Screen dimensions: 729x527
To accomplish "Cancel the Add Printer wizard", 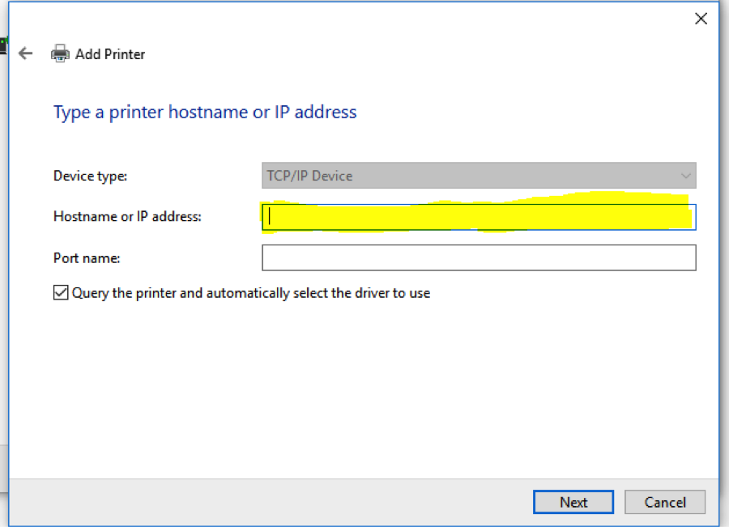I will pyautogui.click(x=665, y=502).
